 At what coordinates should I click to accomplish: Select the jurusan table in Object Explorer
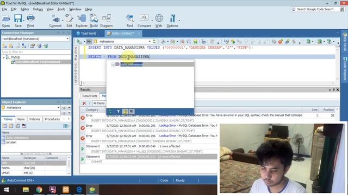11,142
